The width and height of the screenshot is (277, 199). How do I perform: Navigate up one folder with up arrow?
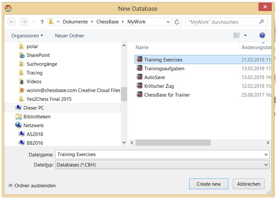click(42, 22)
